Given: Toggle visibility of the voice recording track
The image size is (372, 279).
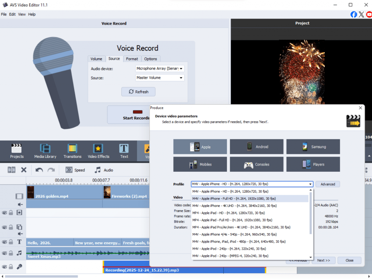Looking at the screenshot, I should 4,267.
